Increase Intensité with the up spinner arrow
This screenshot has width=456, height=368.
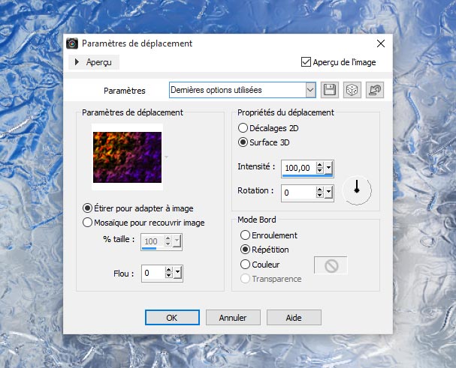pyautogui.click(x=320, y=164)
